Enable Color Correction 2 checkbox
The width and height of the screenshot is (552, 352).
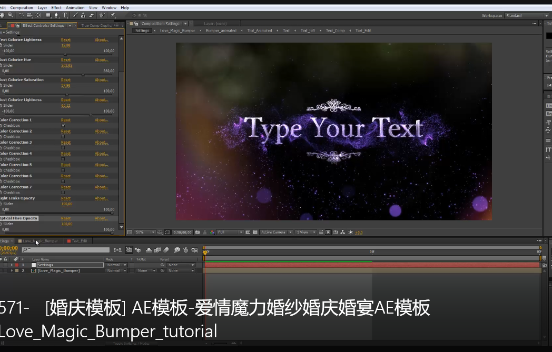pos(63,137)
